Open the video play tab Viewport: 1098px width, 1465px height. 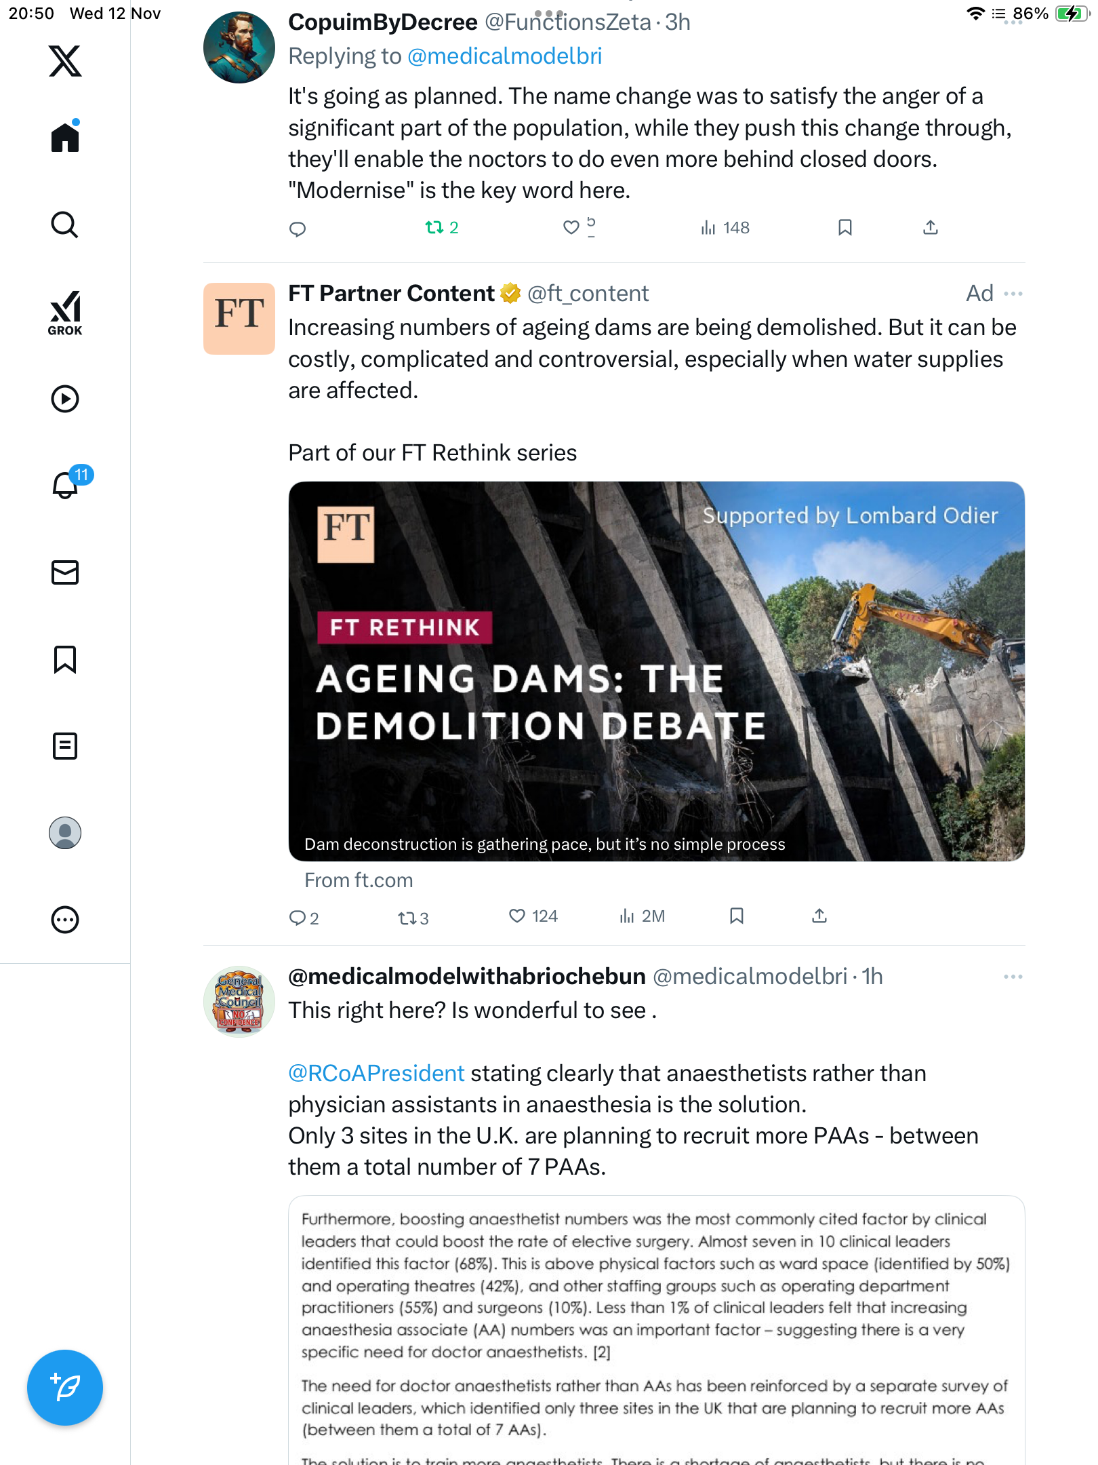coord(65,399)
